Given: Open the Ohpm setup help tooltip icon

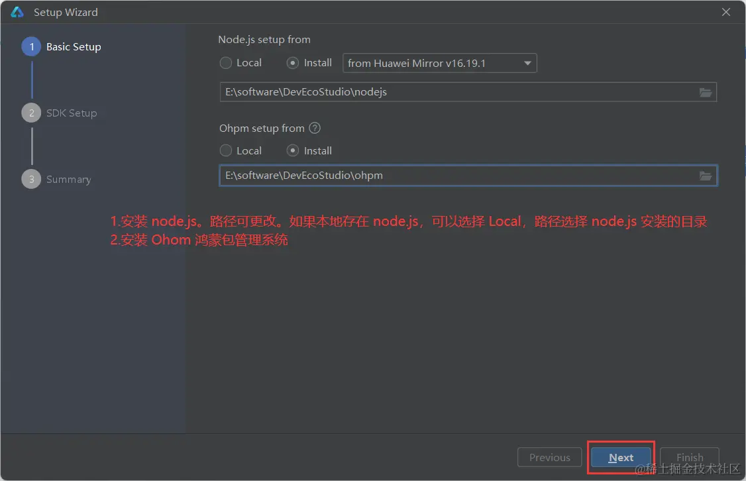Looking at the screenshot, I should pos(315,128).
